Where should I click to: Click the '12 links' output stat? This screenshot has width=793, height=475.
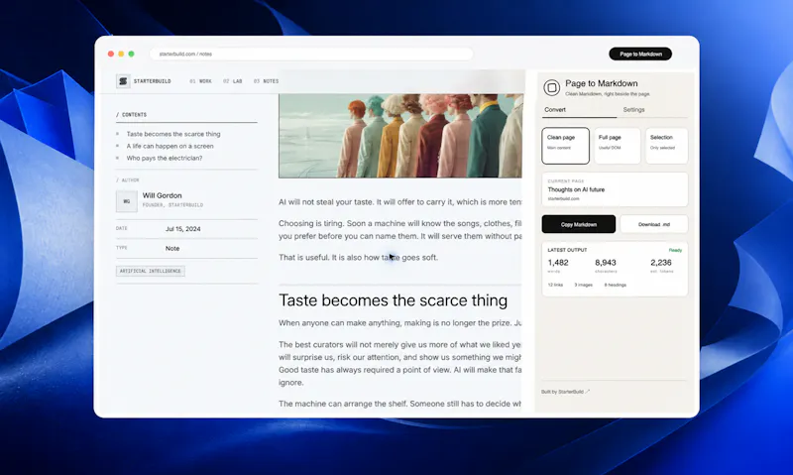555,286
